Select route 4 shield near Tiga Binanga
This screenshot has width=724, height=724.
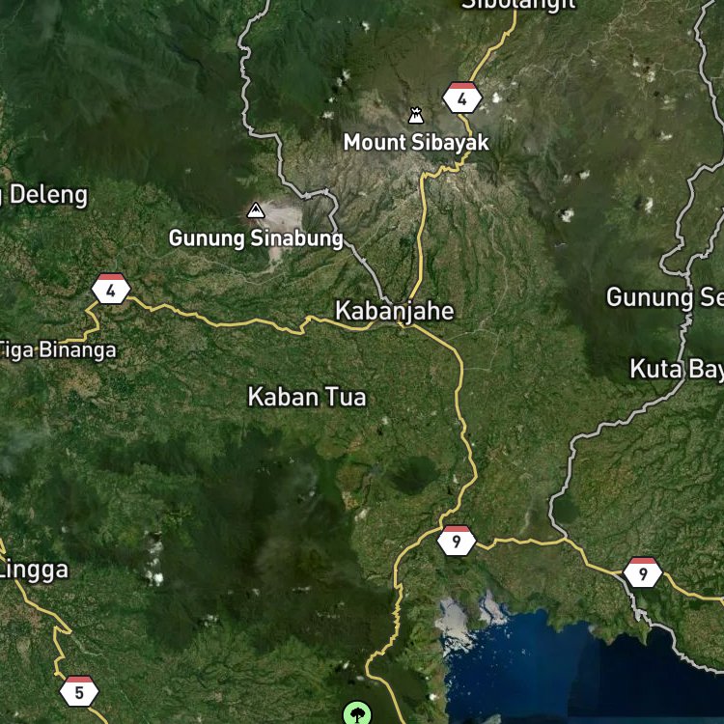pos(111,289)
